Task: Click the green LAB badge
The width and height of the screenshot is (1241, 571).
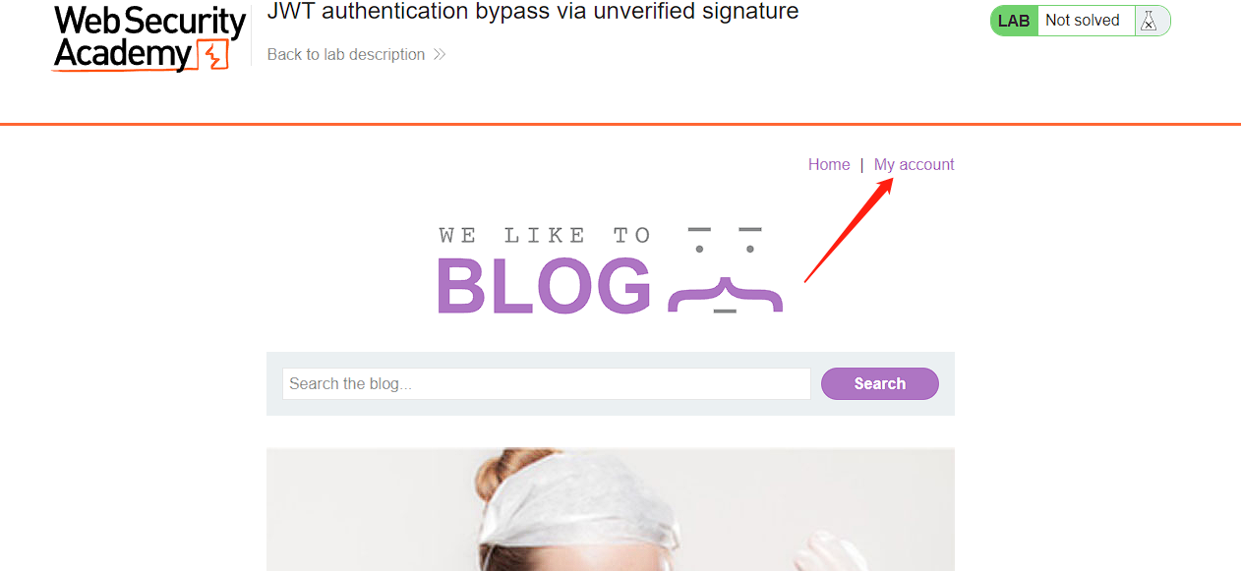Action: pos(1014,21)
